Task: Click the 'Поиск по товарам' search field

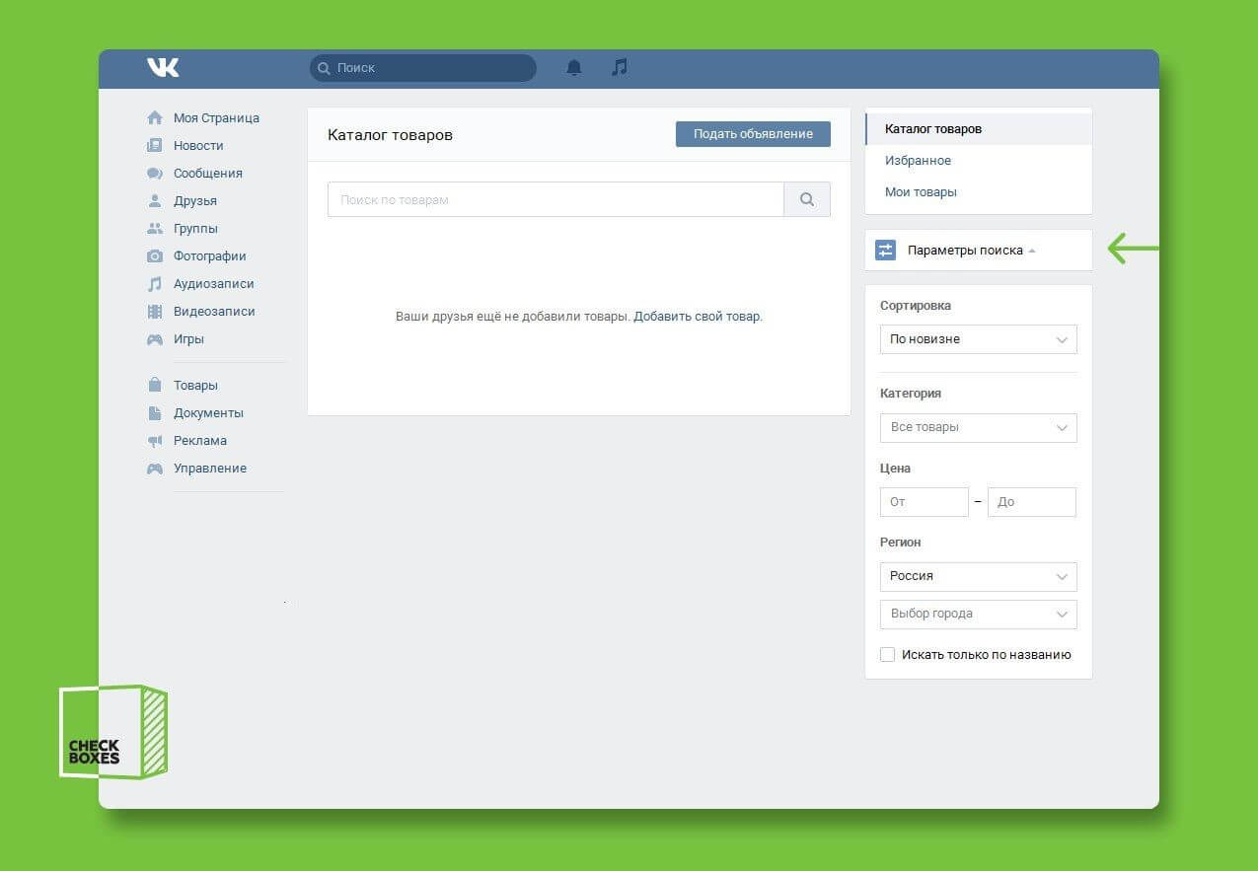Action: (x=555, y=199)
